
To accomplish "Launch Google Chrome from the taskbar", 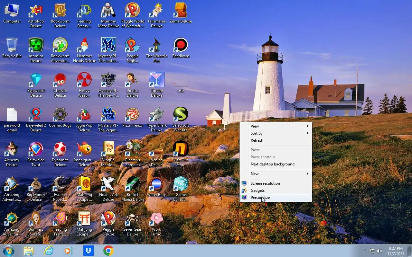I will [108, 251].
